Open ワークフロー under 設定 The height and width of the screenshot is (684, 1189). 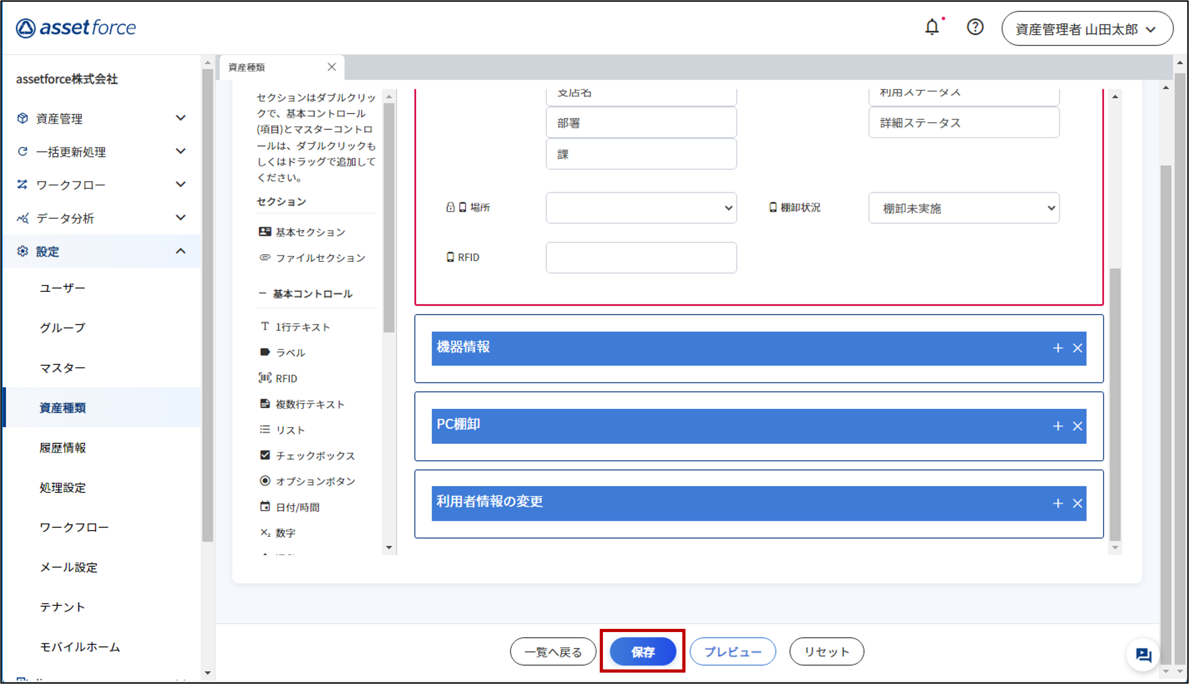(74, 527)
